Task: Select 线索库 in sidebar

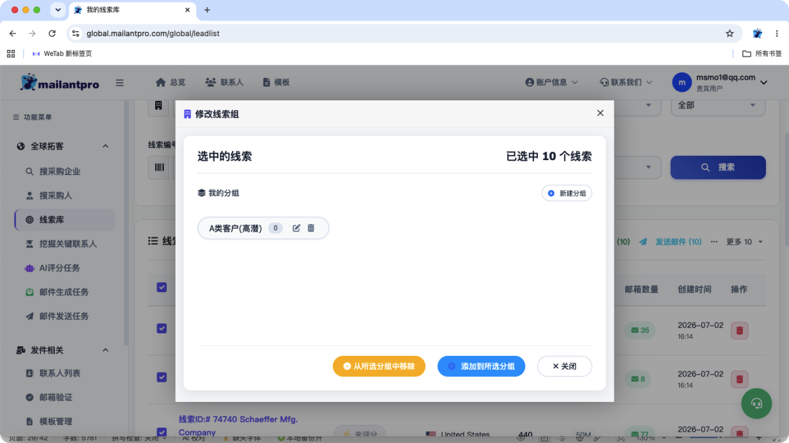Action: tap(65, 220)
